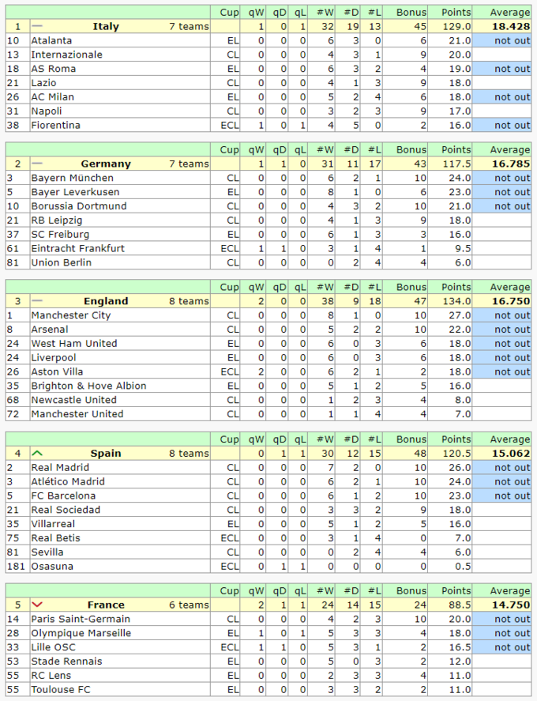Click the Cup column header in France table

(229, 591)
